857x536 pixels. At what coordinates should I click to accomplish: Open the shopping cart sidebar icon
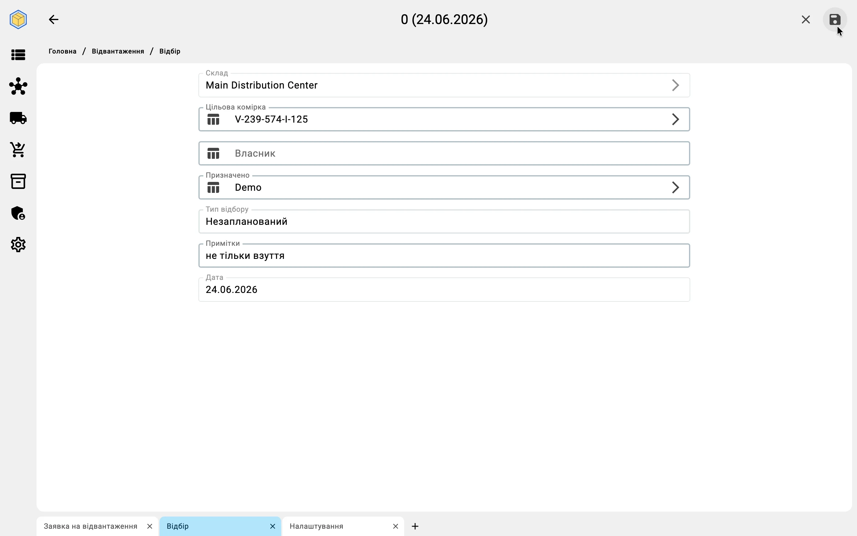[18, 150]
